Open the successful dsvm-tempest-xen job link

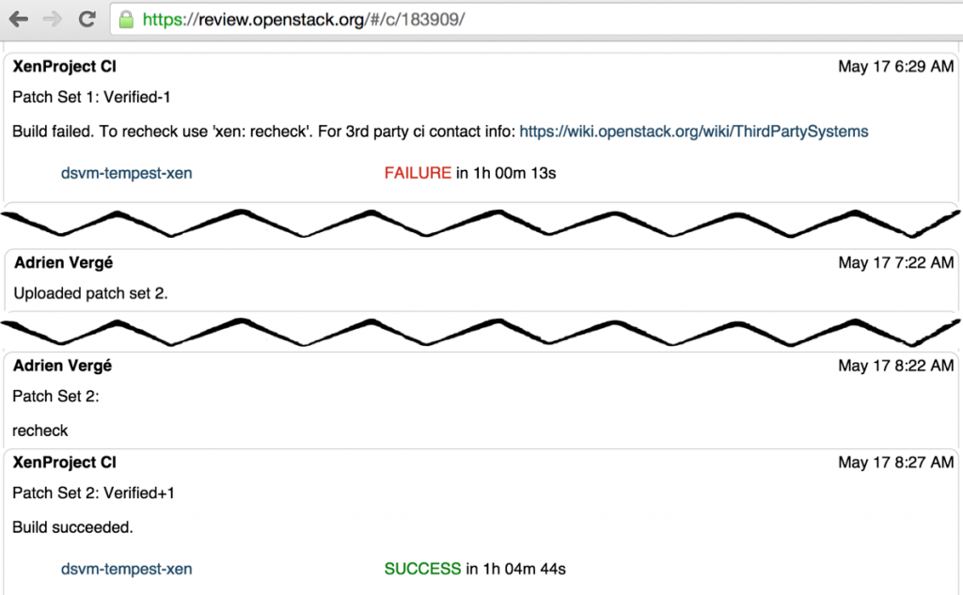pyautogui.click(x=127, y=569)
